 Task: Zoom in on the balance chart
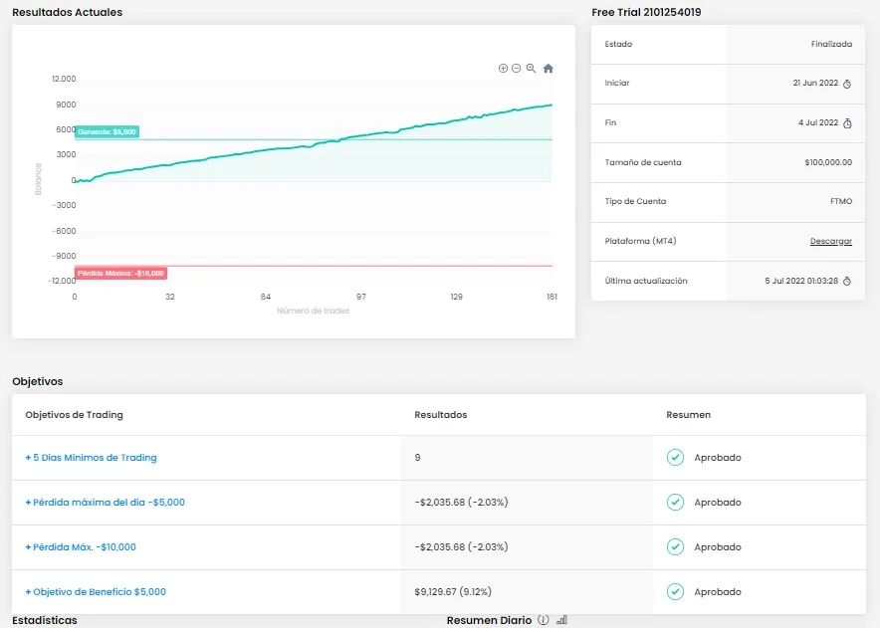[x=504, y=68]
